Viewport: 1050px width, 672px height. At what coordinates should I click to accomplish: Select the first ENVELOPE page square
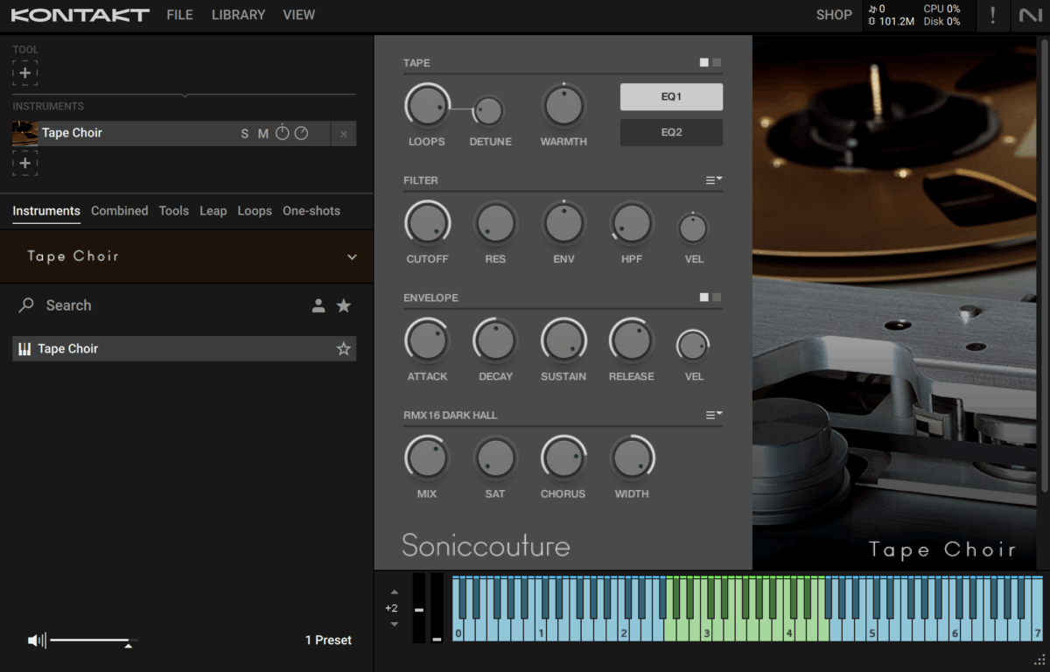(x=704, y=297)
